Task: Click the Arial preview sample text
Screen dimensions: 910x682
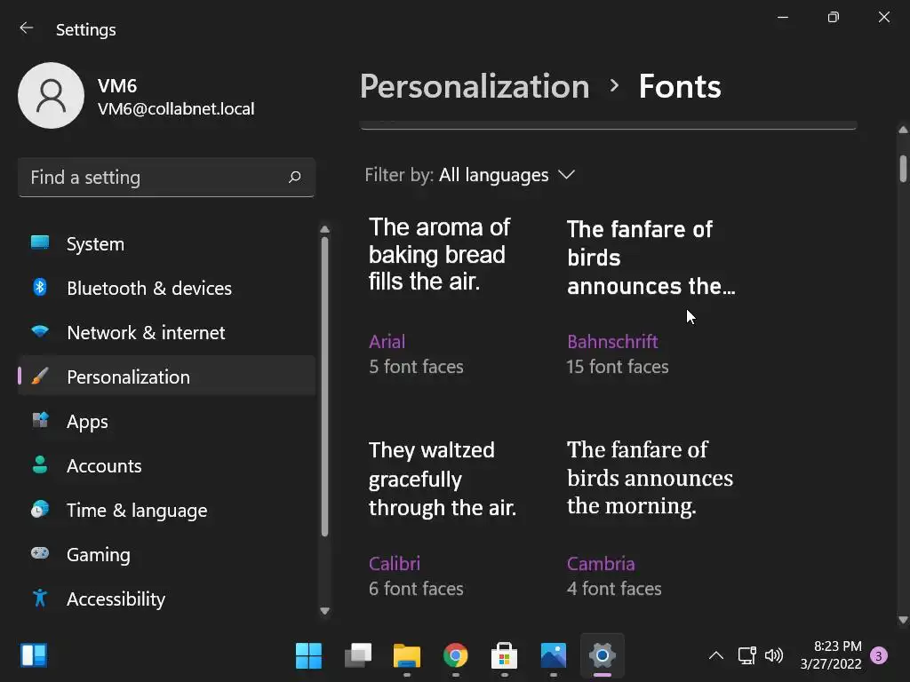Action: click(x=439, y=254)
